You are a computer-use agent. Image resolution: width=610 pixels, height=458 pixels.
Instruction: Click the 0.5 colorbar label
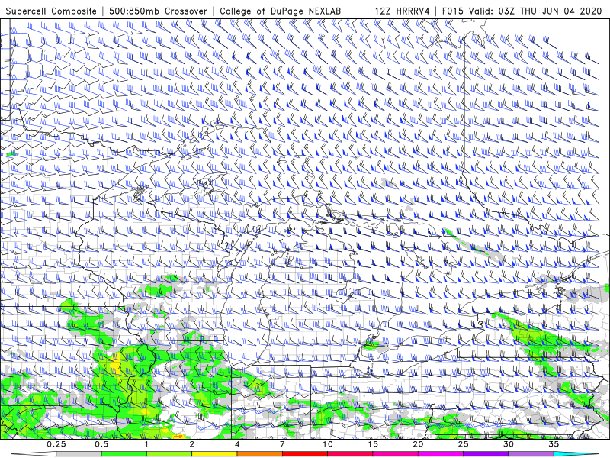pos(101,444)
